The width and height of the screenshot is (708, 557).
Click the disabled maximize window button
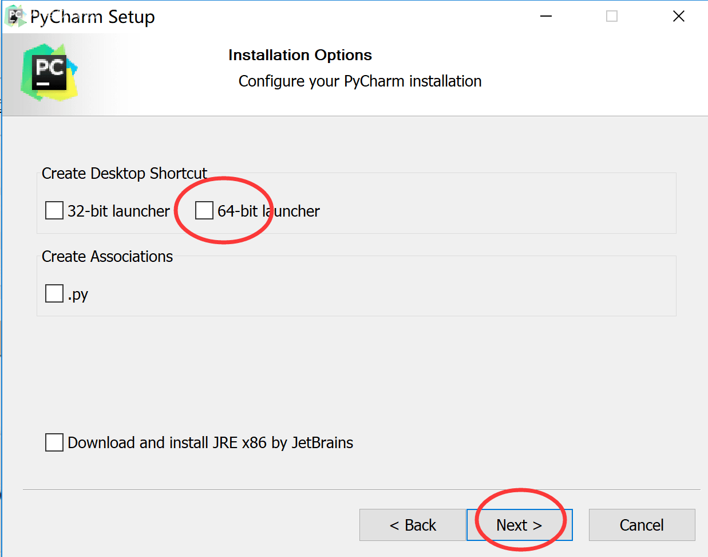(612, 16)
